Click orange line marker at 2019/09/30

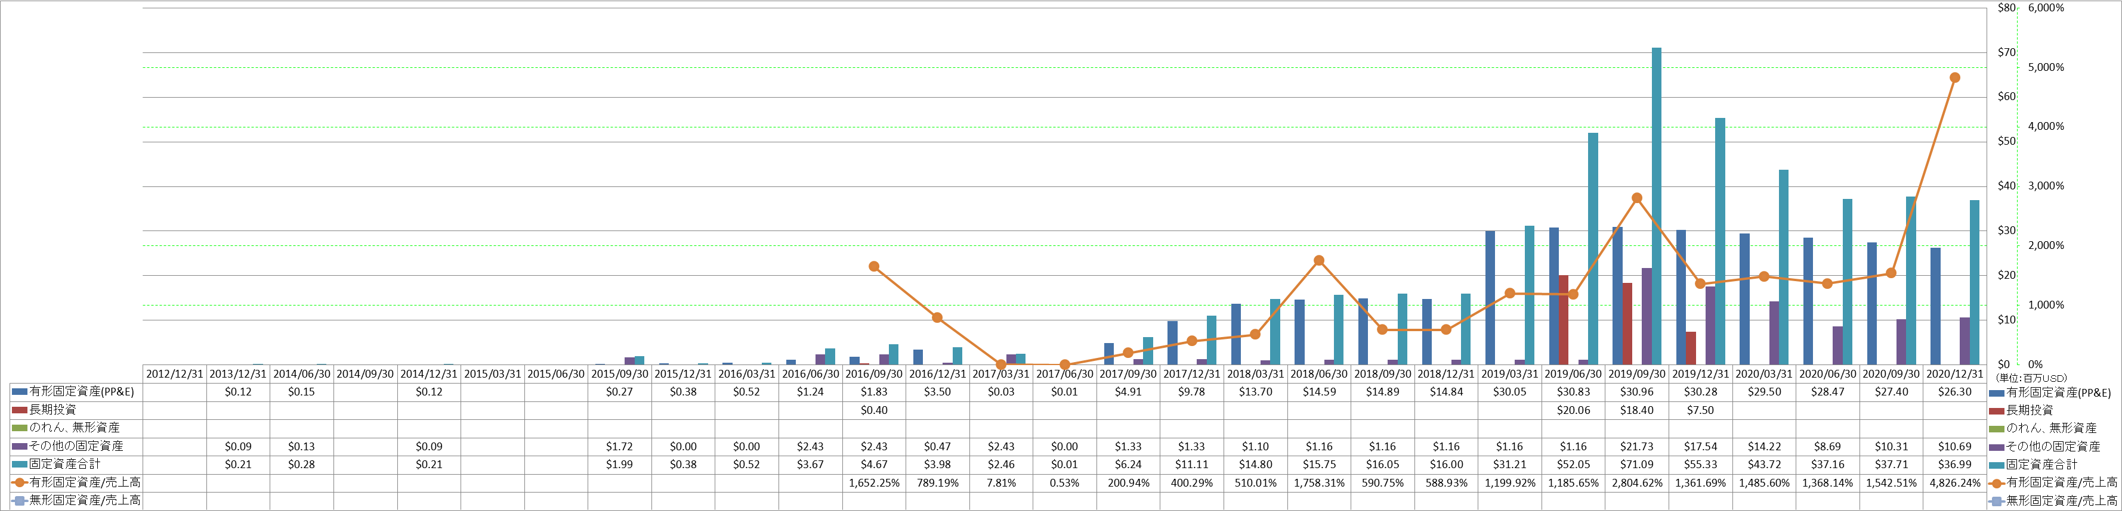(1637, 198)
